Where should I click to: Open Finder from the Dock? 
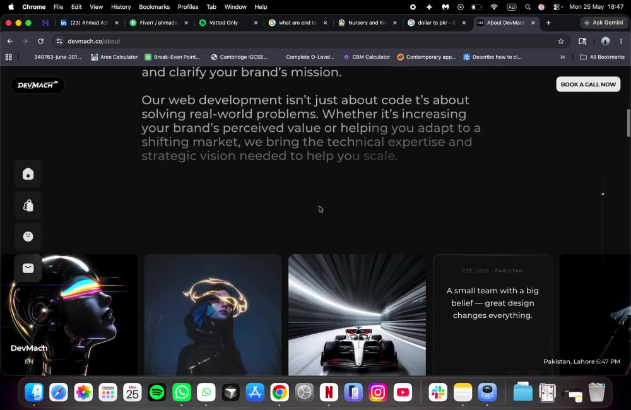click(x=34, y=392)
